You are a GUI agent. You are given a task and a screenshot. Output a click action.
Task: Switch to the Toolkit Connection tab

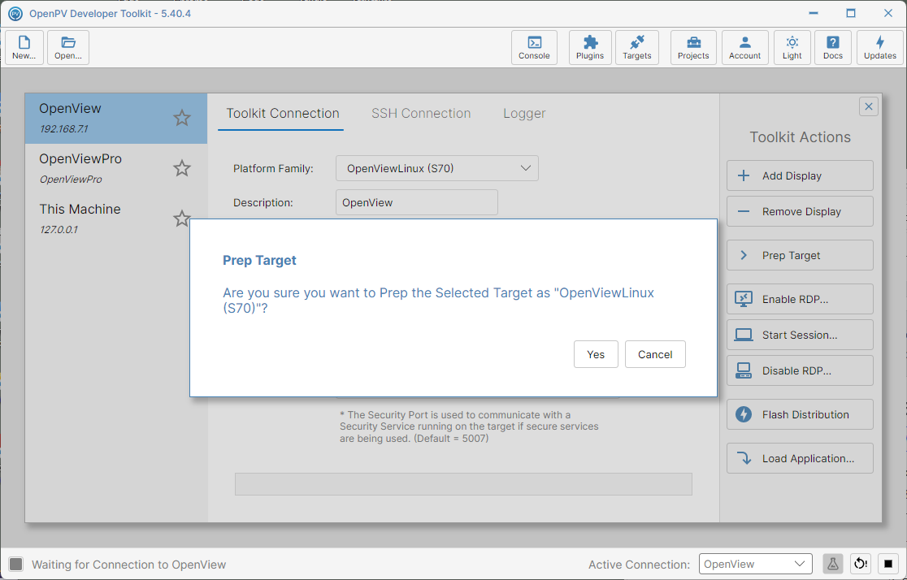[x=282, y=114]
